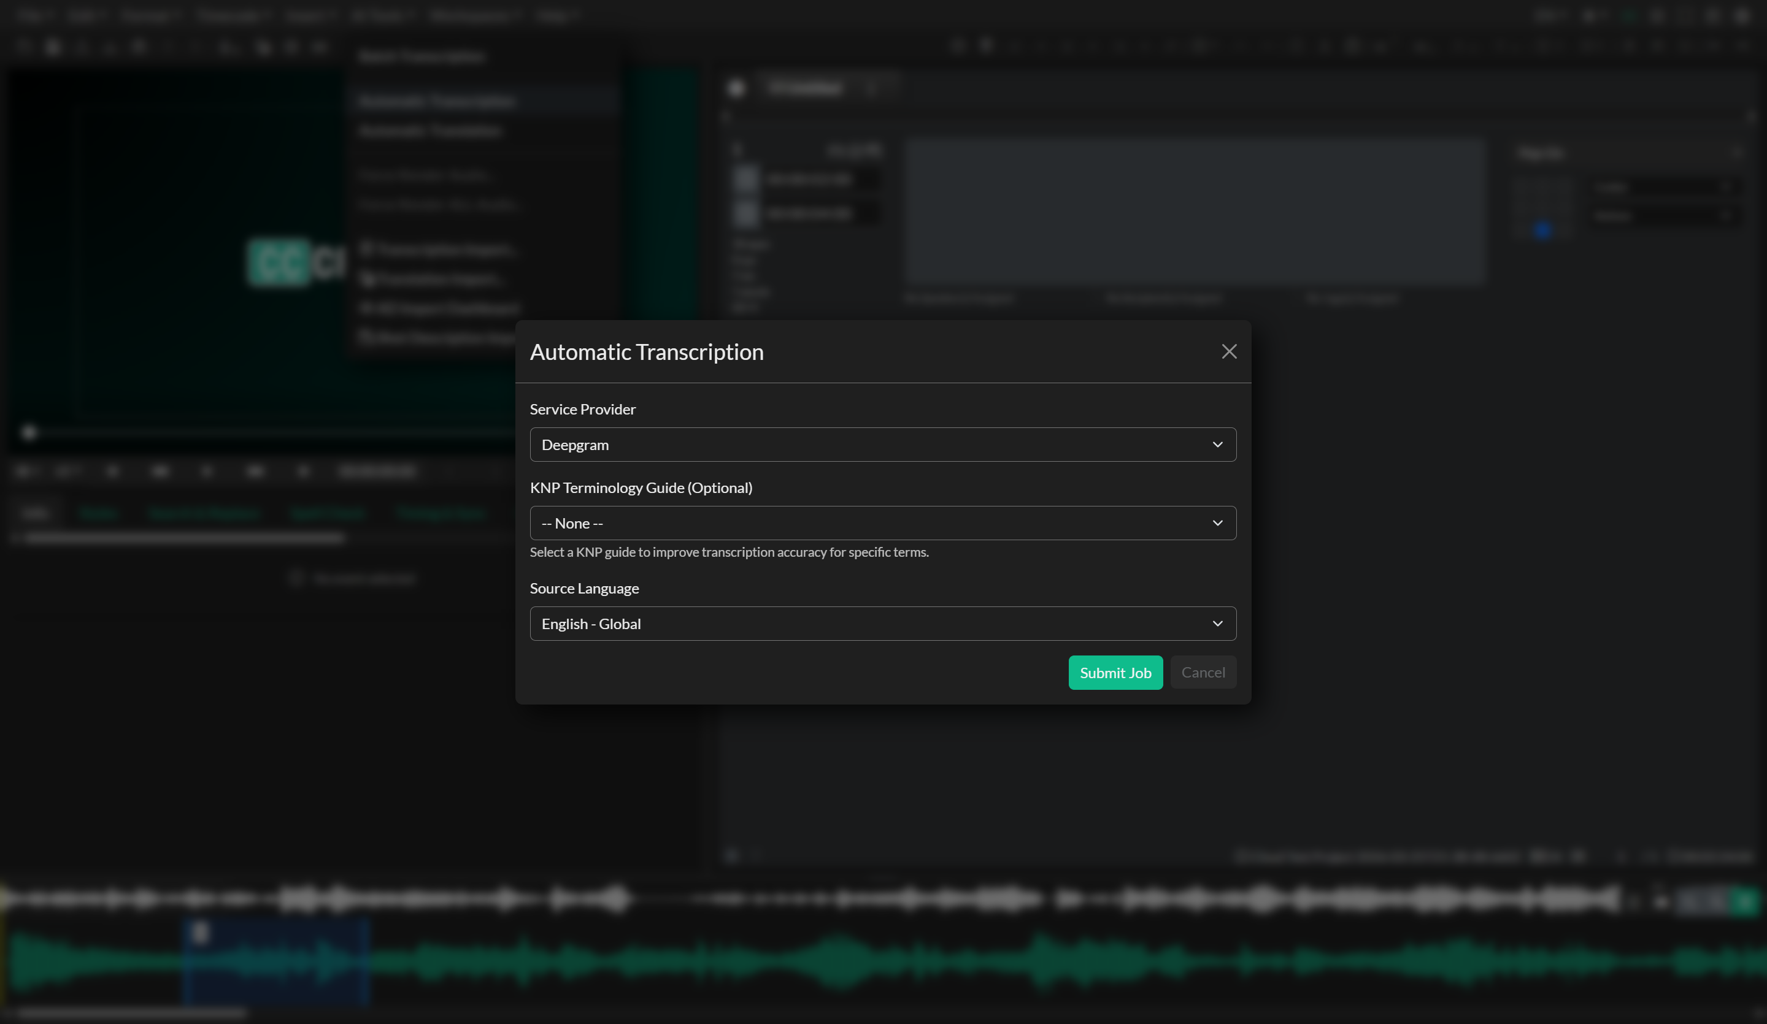Open the KNP Terminology Guide dropdown
Viewport: 1767px width, 1024px height.
coord(883,523)
